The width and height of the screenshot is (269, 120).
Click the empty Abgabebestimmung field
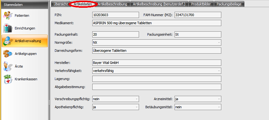click(156, 87)
